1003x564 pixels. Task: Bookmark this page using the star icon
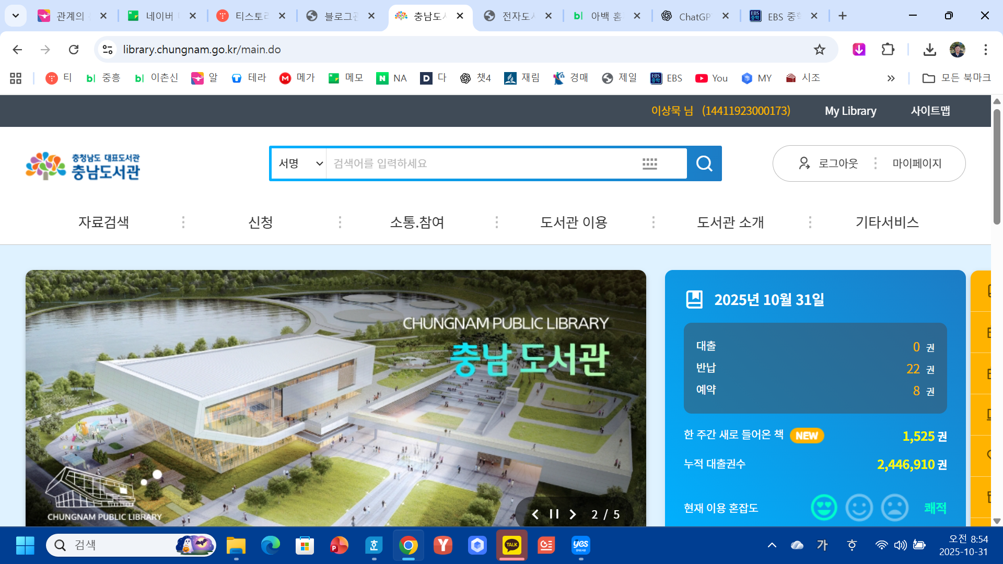click(x=819, y=50)
